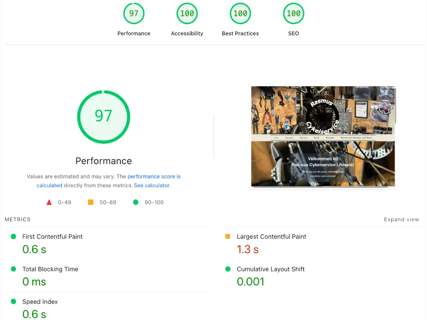Click the SEO score gauge
Screen dimensions: 427x320
tap(294, 14)
